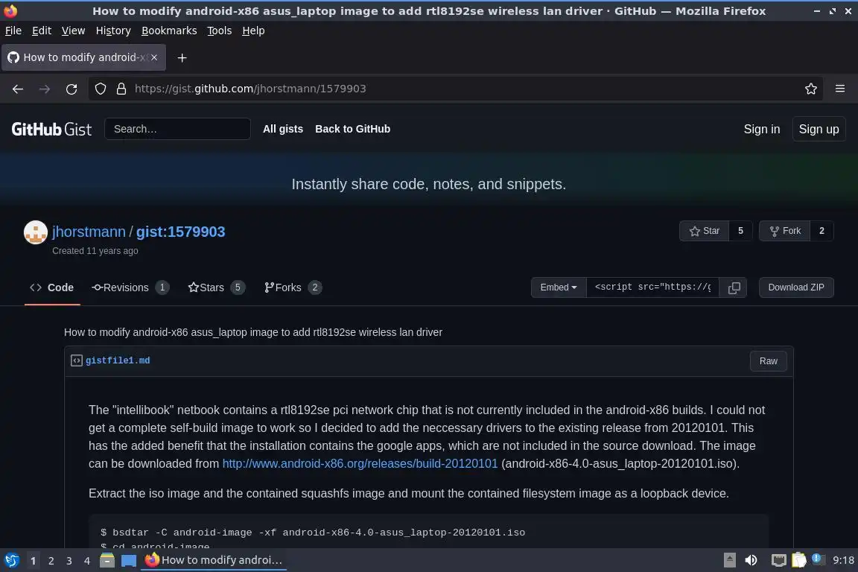
Task: Open All gists
Action: coord(283,129)
